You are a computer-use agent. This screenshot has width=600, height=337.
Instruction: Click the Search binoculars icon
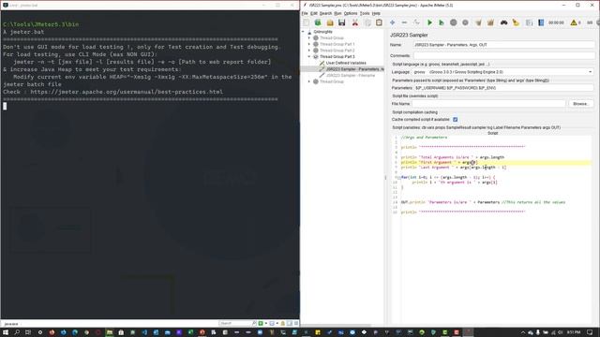pos(504,22)
